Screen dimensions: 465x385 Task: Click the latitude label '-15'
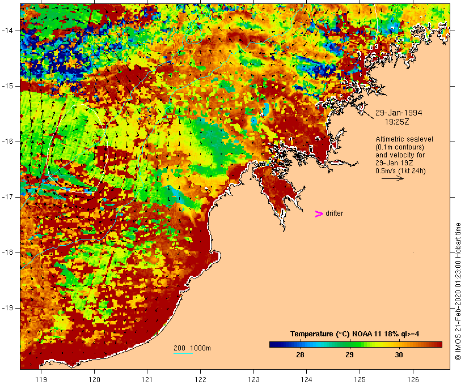(x=7, y=86)
